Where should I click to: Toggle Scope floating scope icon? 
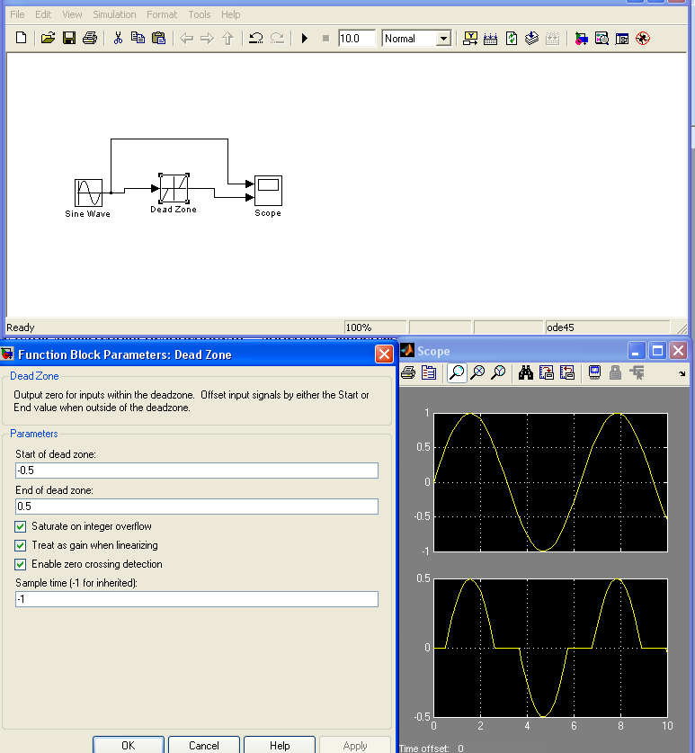click(x=594, y=372)
